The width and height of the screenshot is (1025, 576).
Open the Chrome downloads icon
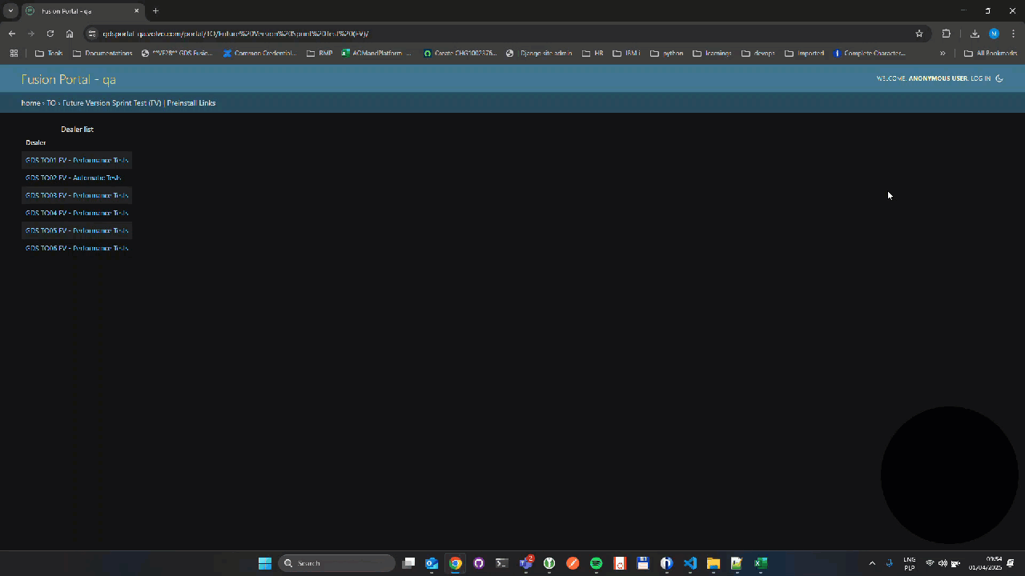tap(975, 34)
